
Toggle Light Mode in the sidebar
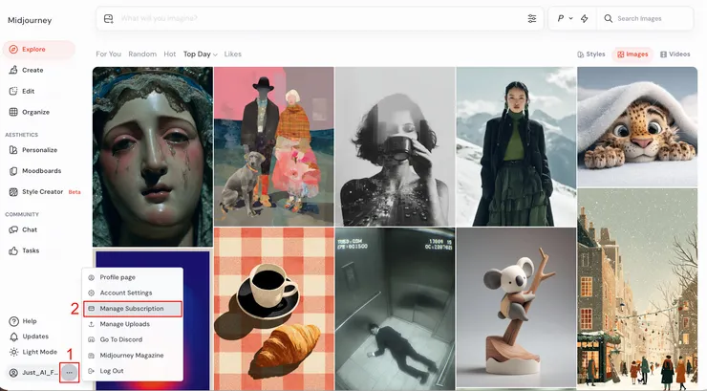(x=33, y=352)
